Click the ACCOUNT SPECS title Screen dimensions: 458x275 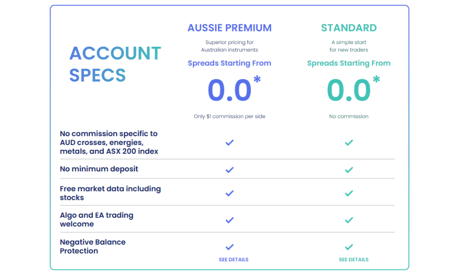[115, 64]
